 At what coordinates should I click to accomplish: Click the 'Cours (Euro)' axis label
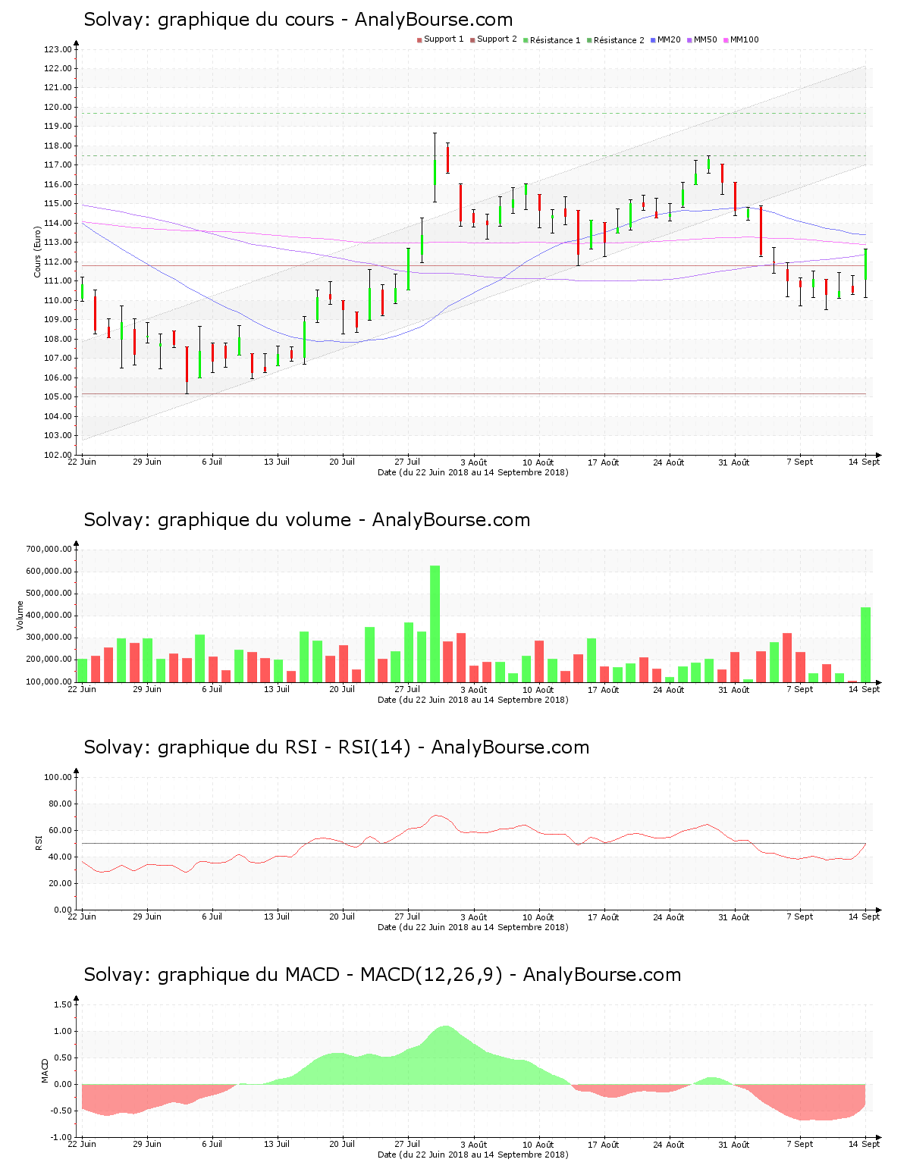pos(37,252)
